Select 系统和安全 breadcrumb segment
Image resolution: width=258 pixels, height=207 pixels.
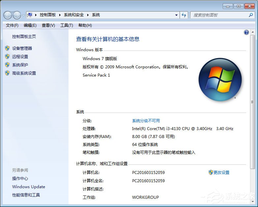click(74, 15)
